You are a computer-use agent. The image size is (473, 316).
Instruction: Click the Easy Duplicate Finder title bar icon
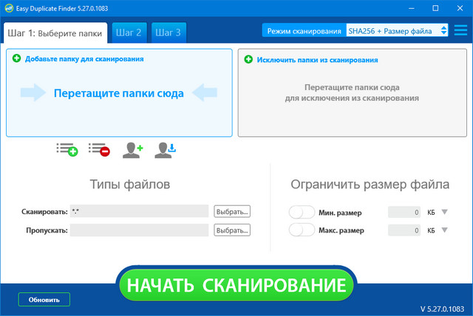9,8
